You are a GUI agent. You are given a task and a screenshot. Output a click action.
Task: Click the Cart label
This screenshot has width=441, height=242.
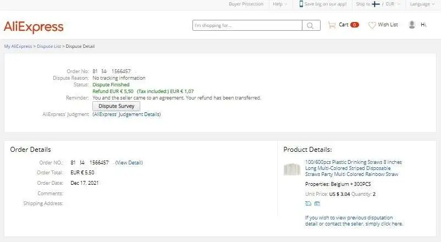pyautogui.click(x=344, y=25)
